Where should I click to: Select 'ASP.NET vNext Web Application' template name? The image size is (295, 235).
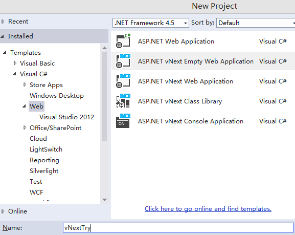pos(186,81)
